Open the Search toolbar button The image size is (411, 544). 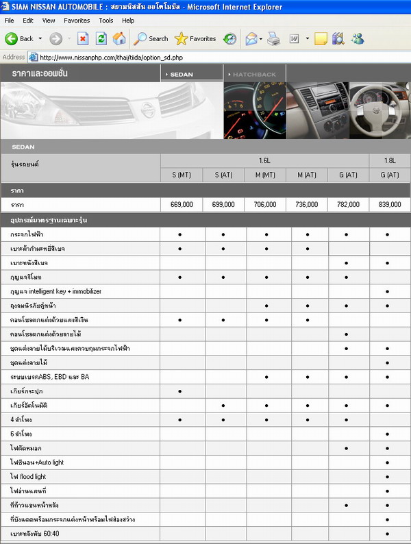[x=151, y=39]
